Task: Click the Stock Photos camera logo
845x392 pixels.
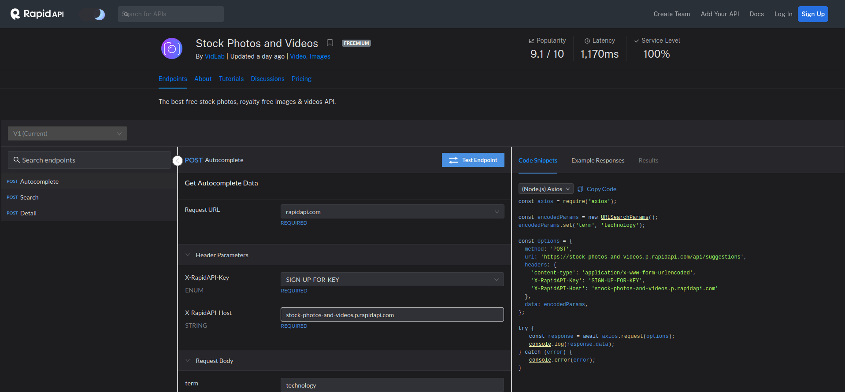Action: (x=172, y=48)
